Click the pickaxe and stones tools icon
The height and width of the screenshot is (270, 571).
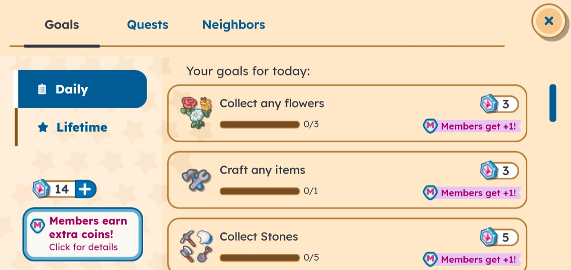click(196, 246)
